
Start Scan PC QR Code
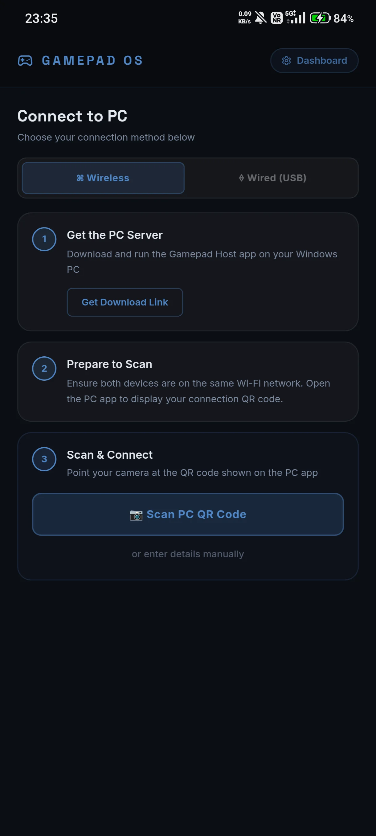click(188, 514)
